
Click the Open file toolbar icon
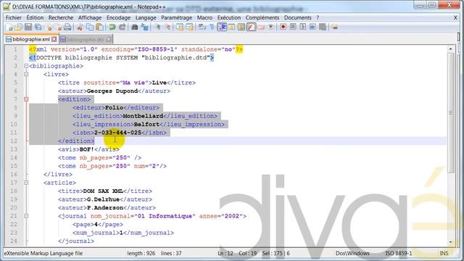pos(18,28)
